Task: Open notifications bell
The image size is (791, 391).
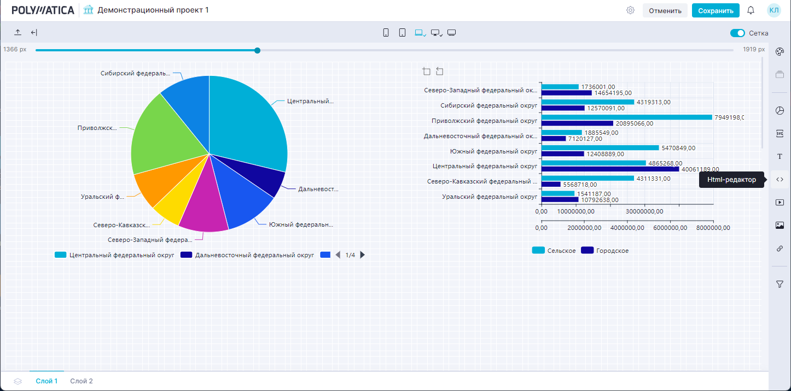Action: click(751, 10)
